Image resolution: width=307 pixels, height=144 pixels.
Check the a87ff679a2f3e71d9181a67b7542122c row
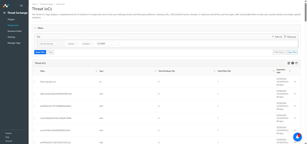[x=34, y=142]
